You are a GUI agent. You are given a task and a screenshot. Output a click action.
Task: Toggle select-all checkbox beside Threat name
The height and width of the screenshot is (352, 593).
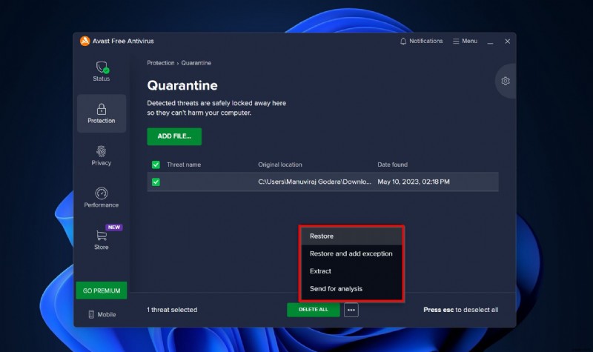coord(156,165)
